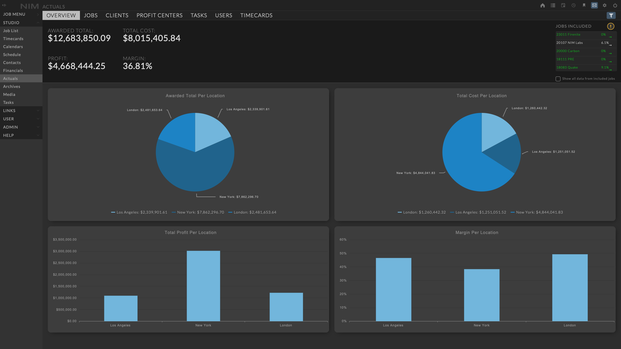Open the calendar icon in top bar

(563, 5)
